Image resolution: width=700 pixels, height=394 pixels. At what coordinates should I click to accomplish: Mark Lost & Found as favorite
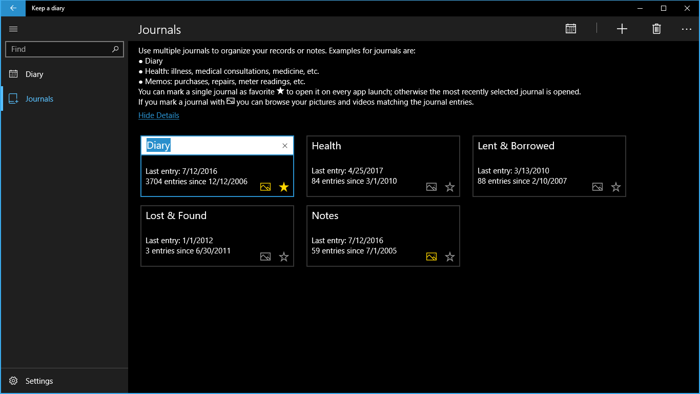point(284,257)
